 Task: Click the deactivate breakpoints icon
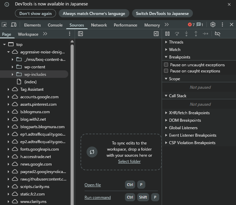218,34
